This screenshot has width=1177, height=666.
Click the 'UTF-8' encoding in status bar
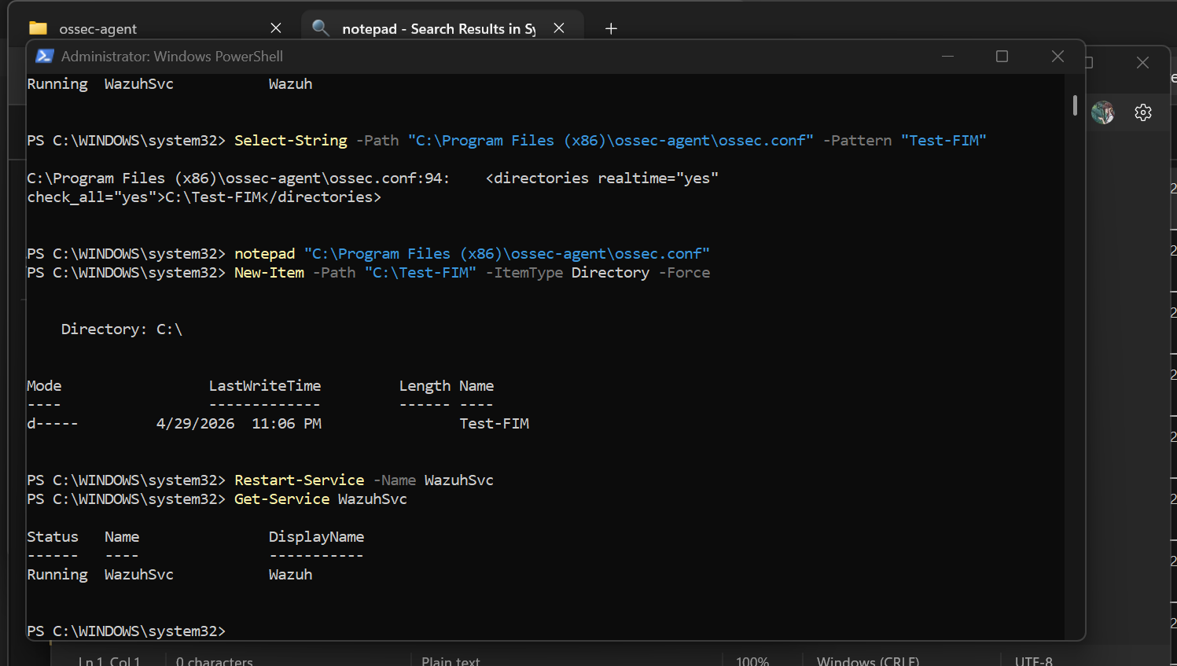tap(1034, 661)
